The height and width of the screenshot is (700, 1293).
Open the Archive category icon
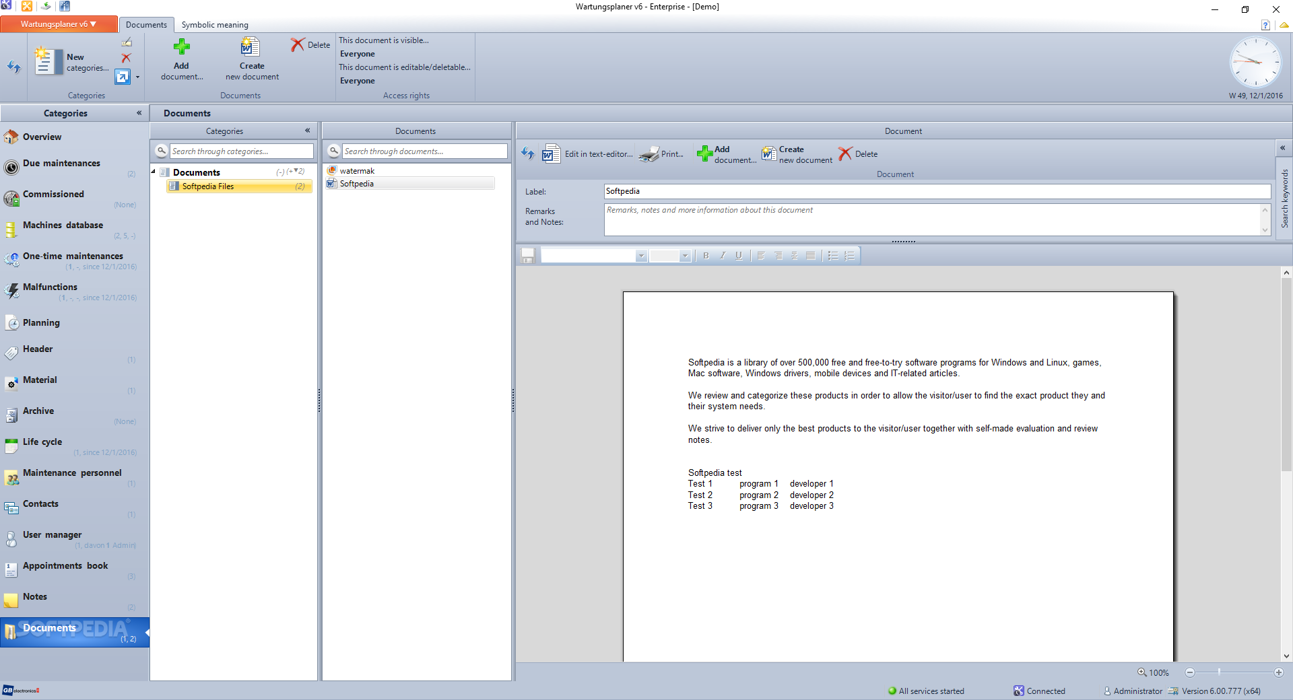click(11, 415)
